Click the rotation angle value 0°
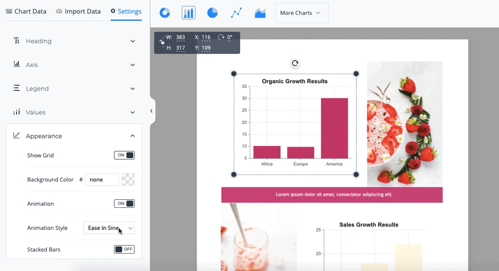 tap(230, 37)
